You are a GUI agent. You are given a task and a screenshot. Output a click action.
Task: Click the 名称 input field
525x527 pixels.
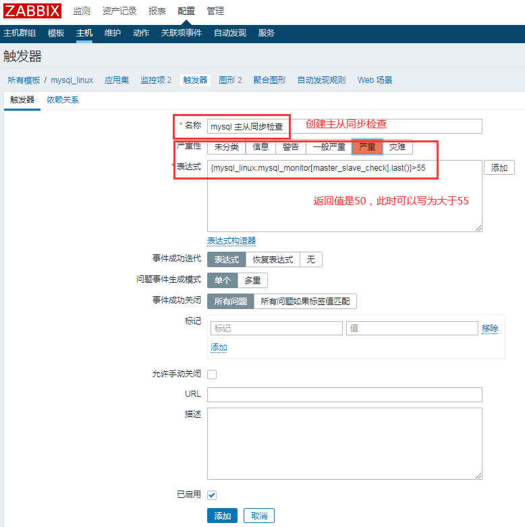click(x=345, y=126)
